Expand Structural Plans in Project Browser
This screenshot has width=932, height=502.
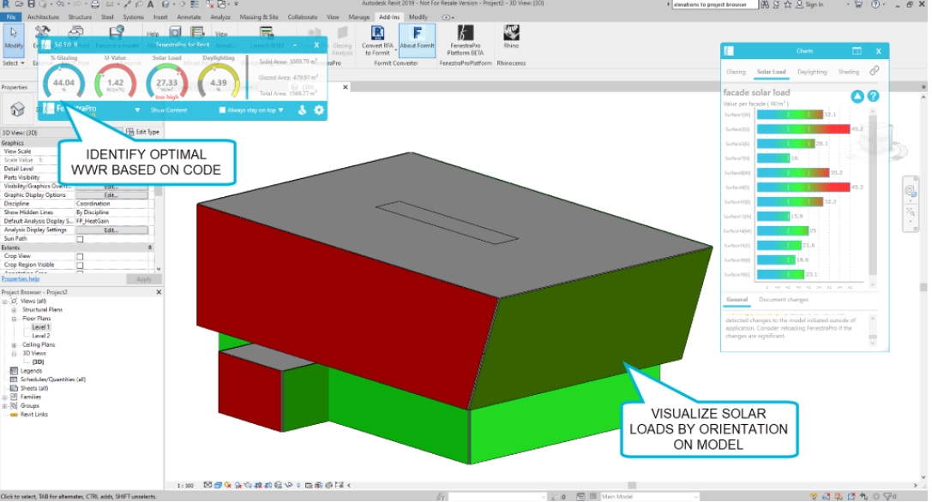(x=14, y=309)
